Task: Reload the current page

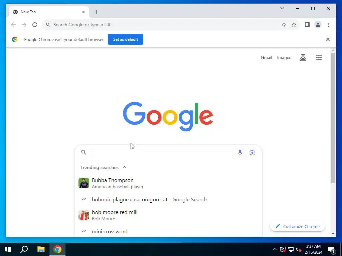Action: tap(35, 25)
